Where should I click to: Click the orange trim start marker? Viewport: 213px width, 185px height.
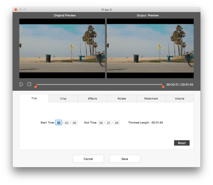(35, 86)
